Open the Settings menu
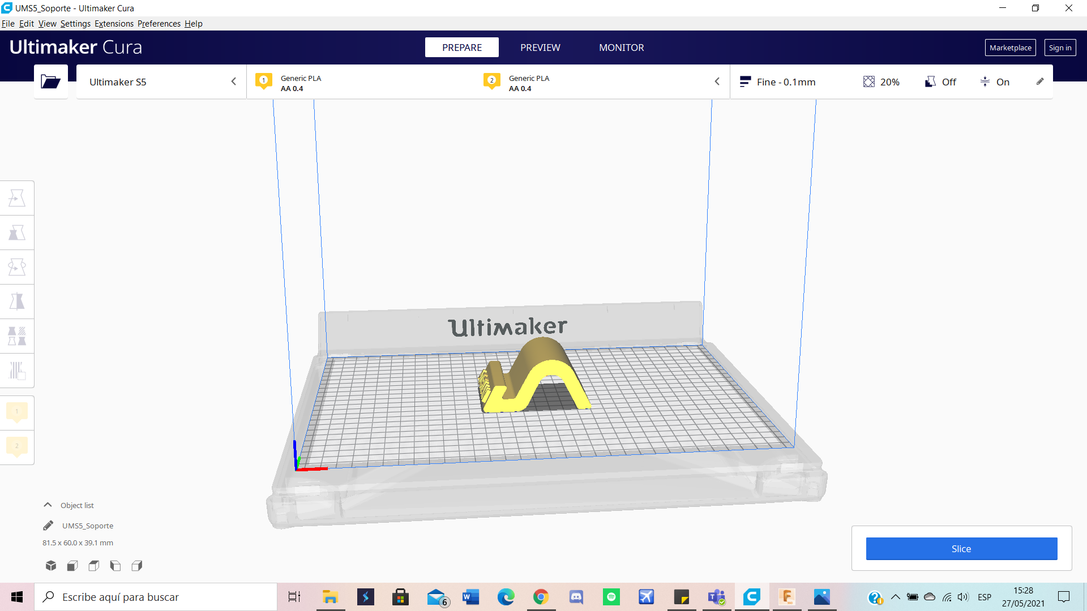 pos(75,24)
